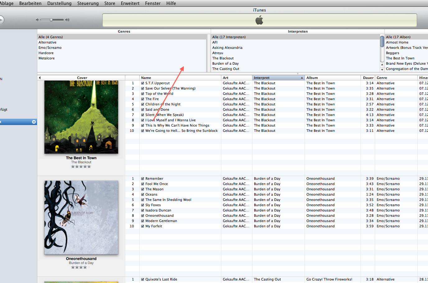428x283 pixels.
Task: Open the Darstellung menu
Action: (x=59, y=3)
